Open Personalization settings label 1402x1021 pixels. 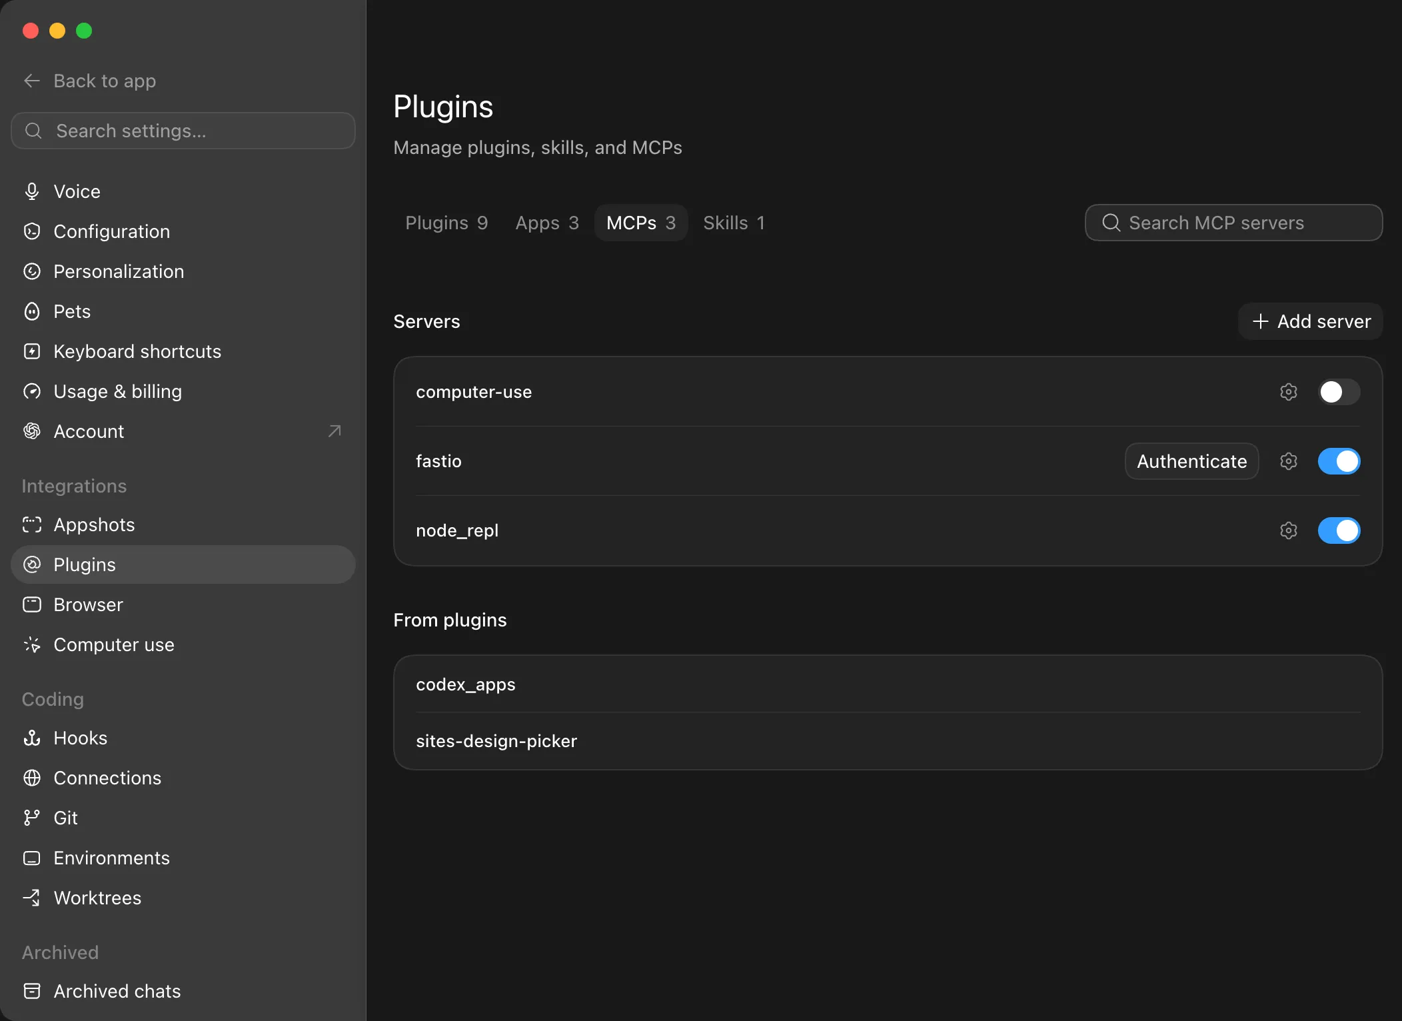[x=119, y=271]
